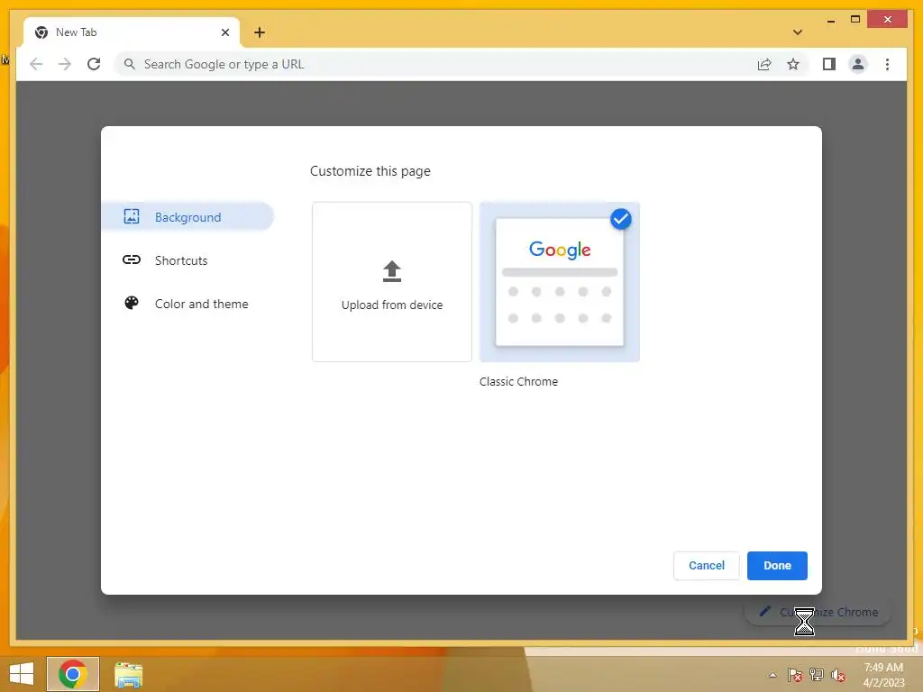Open the Chrome three-dot menu
The image size is (923, 692).
coord(887,64)
